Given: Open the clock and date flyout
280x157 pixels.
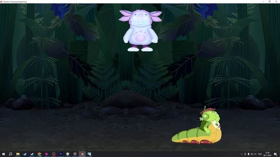Looking at the screenshot, I should (267, 154).
